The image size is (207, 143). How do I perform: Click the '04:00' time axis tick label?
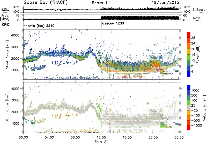click(x=49, y=138)
